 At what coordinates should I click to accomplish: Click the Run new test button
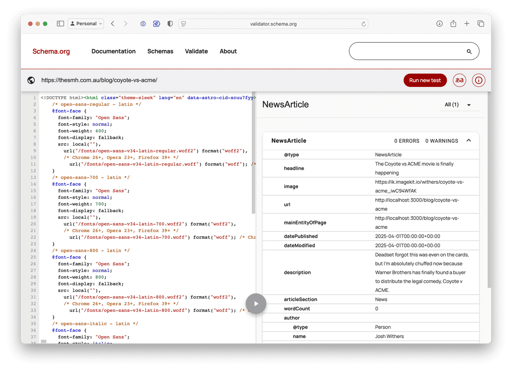(425, 80)
